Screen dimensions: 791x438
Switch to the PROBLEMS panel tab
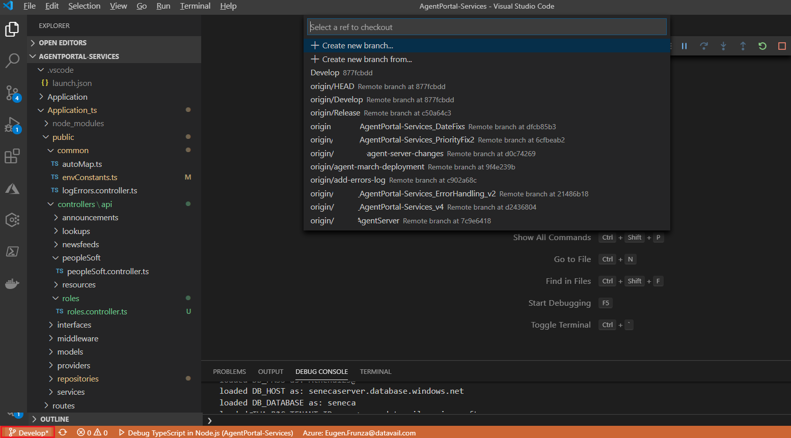coord(229,372)
